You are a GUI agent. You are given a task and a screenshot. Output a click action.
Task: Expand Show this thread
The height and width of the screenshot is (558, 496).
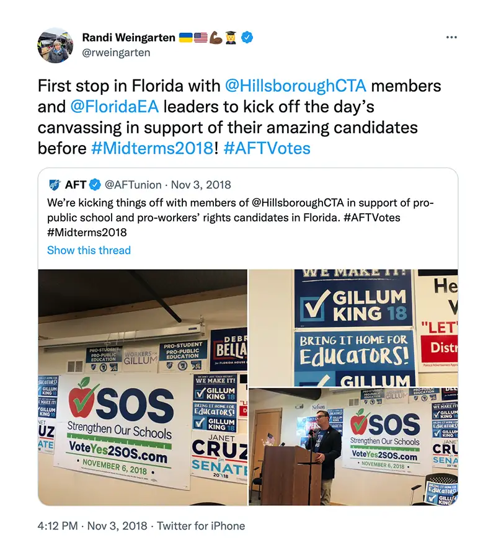(x=89, y=250)
